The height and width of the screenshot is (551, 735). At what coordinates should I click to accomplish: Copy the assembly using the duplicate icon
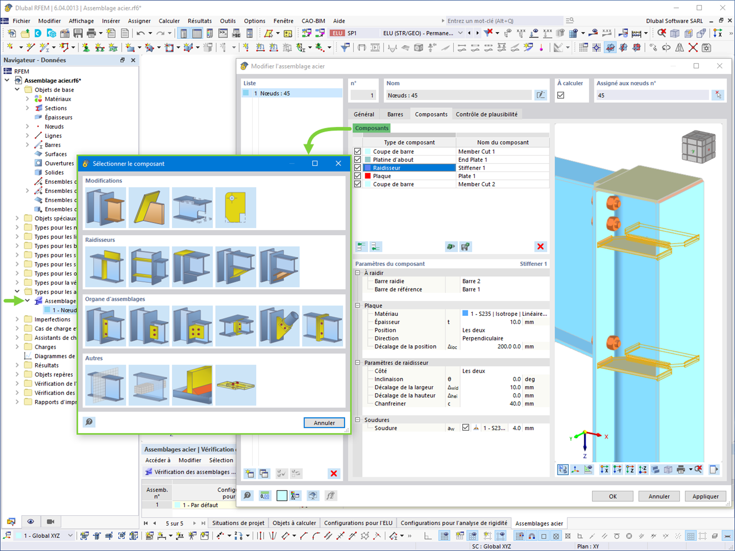264,473
